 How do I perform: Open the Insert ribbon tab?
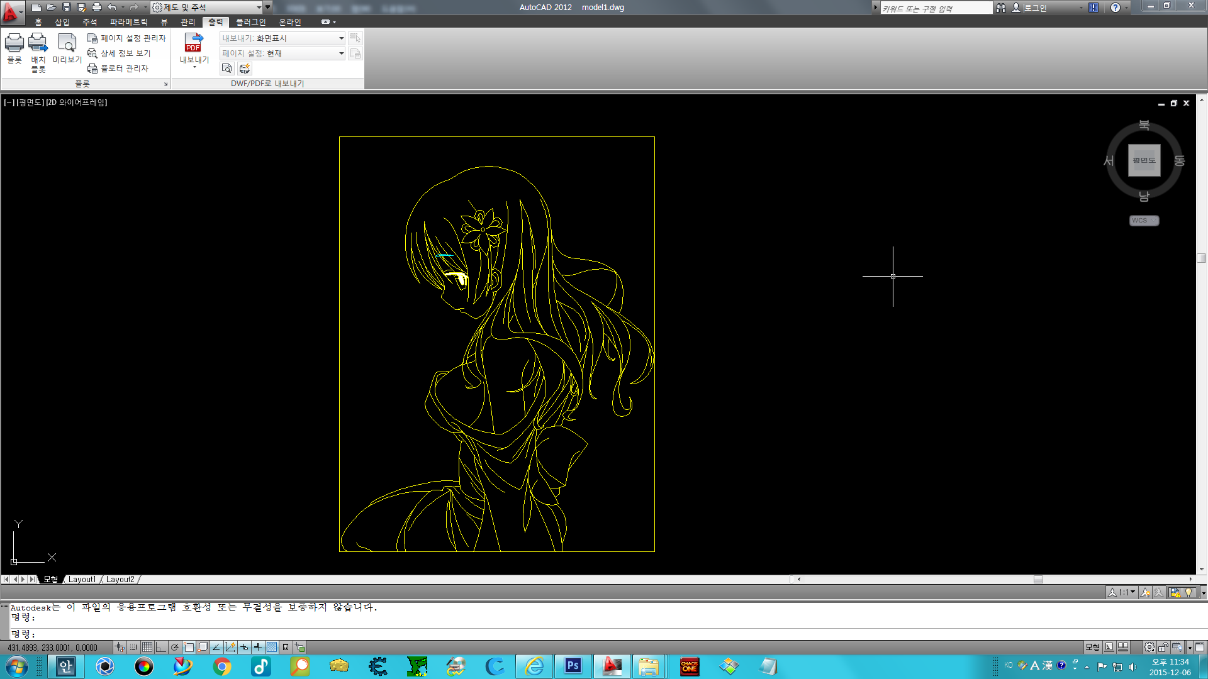click(x=62, y=22)
